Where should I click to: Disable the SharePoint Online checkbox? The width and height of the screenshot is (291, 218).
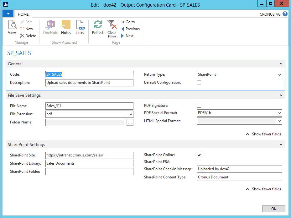(199, 155)
